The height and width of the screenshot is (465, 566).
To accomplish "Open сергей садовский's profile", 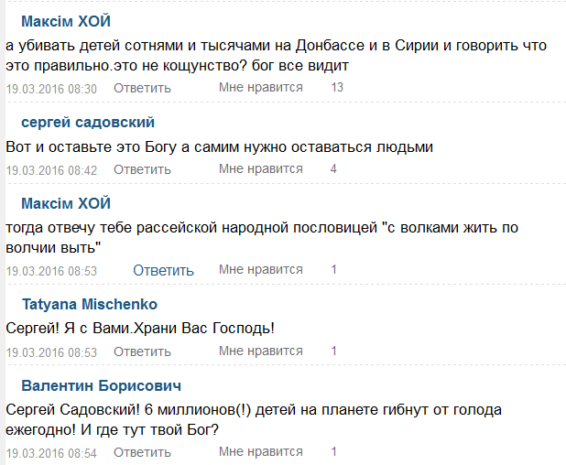I will (88, 123).
